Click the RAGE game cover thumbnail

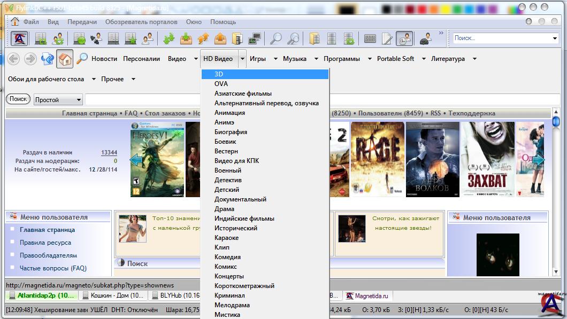pyautogui.click(x=377, y=159)
